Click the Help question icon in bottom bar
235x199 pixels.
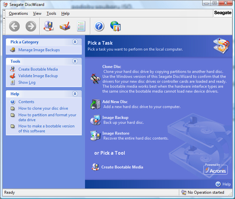218,184
